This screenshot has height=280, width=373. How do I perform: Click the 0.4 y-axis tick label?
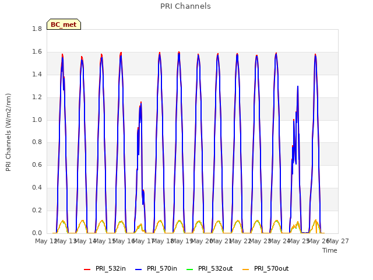click(x=37, y=188)
